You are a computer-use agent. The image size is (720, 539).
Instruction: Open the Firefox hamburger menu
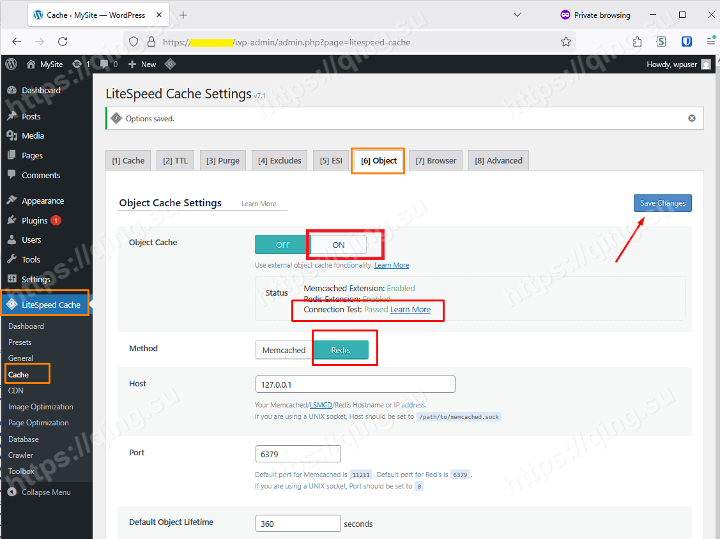pyautogui.click(x=711, y=42)
